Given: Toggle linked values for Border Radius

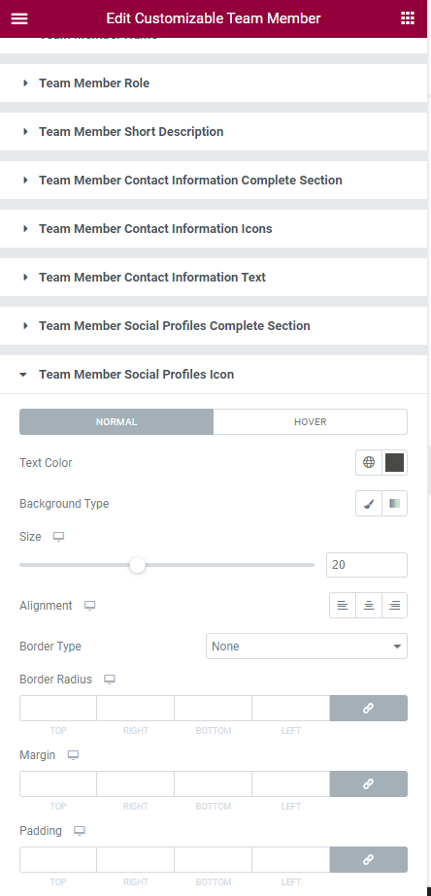Looking at the screenshot, I should 369,708.
